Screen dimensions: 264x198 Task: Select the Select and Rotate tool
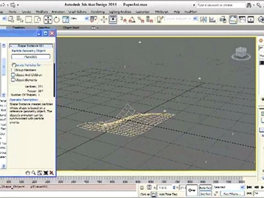click(57, 20)
